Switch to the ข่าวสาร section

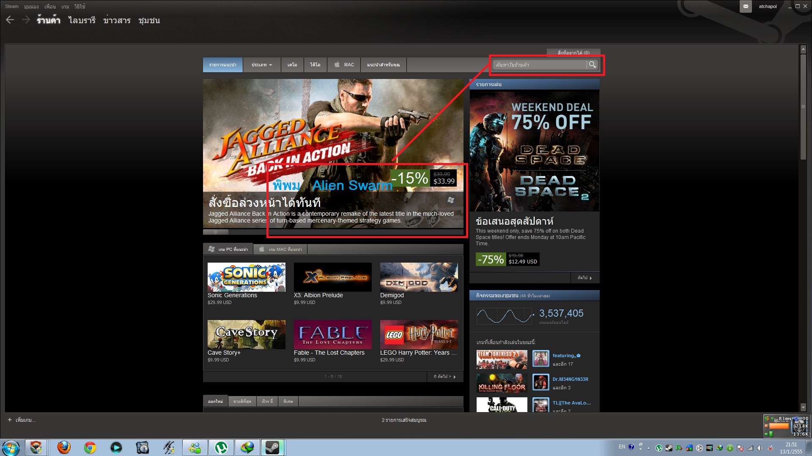(117, 20)
